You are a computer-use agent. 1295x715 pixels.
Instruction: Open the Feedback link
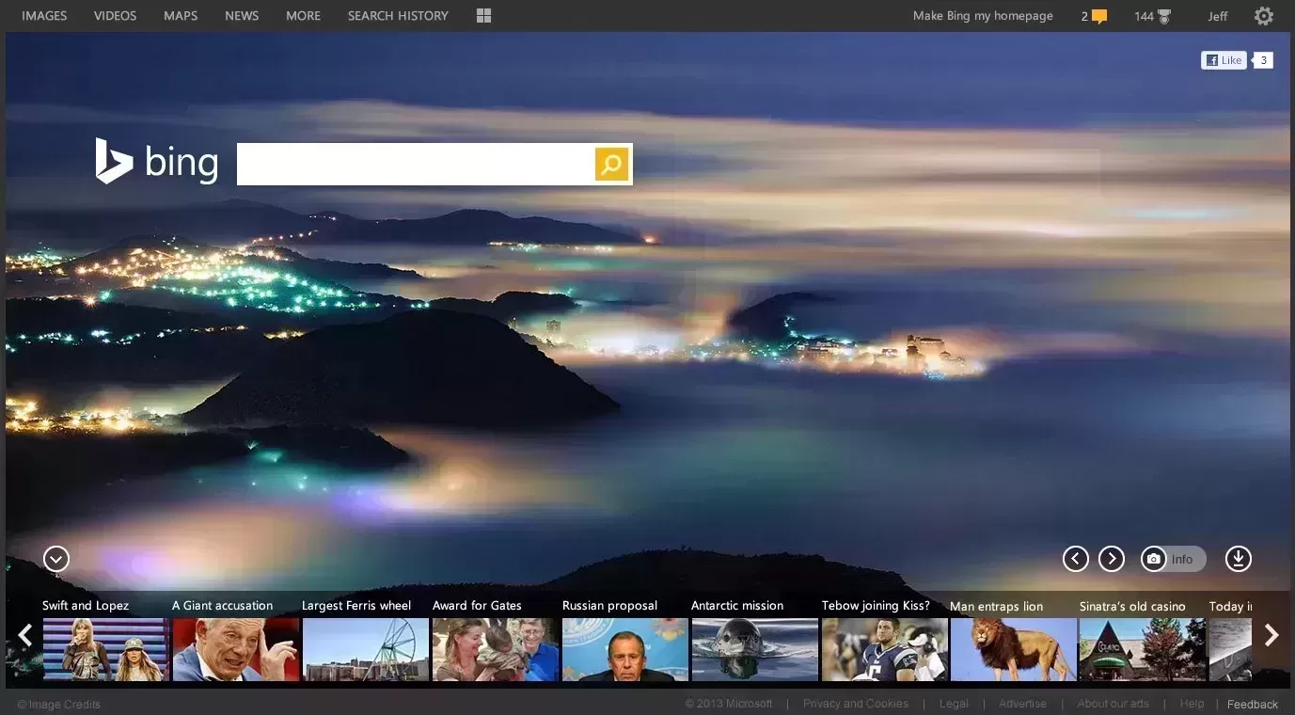coord(1252,703)
